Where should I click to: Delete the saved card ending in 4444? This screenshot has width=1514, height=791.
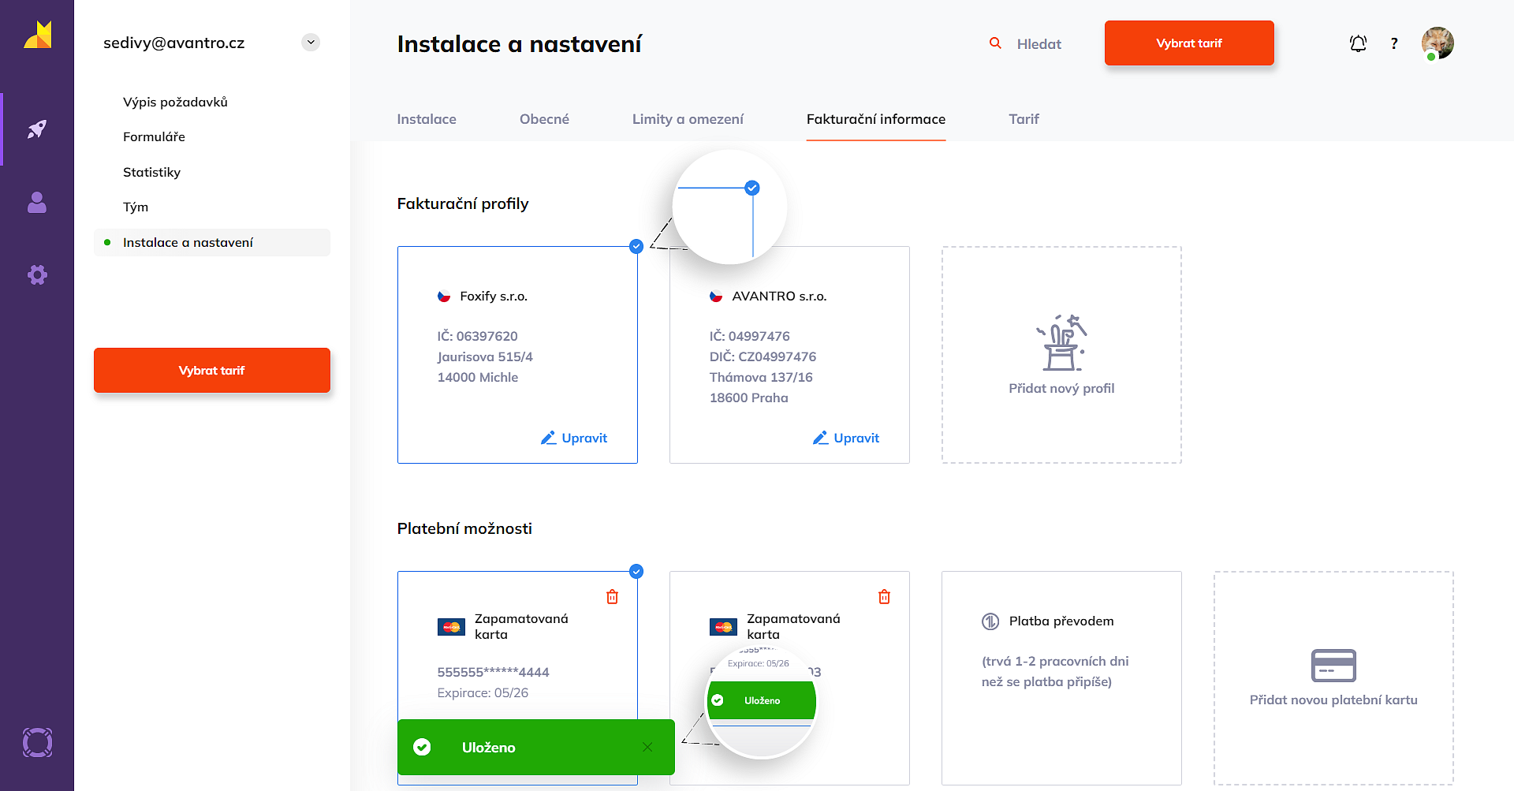tap(612, 597)
